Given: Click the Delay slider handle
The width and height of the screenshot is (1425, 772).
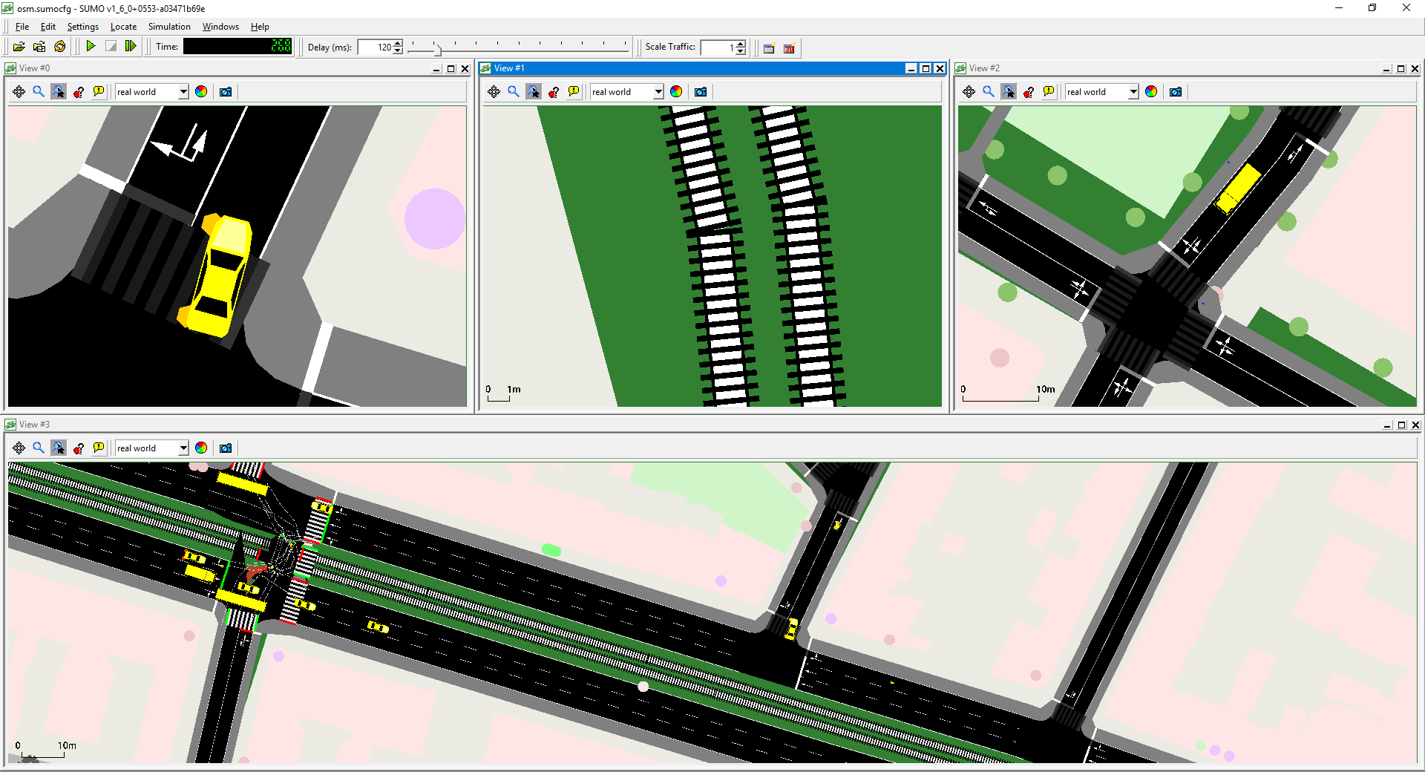Looking at the screenshot, I should tap(437, 49).
